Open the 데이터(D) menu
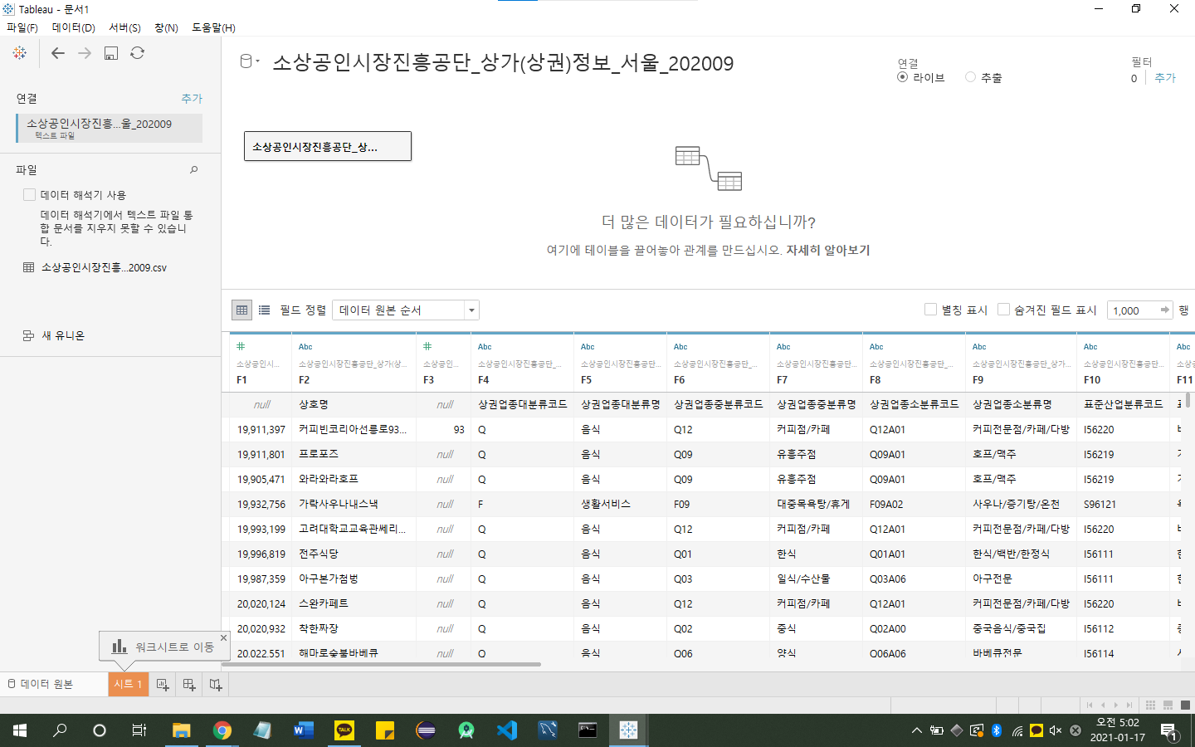 click(74, 27)
